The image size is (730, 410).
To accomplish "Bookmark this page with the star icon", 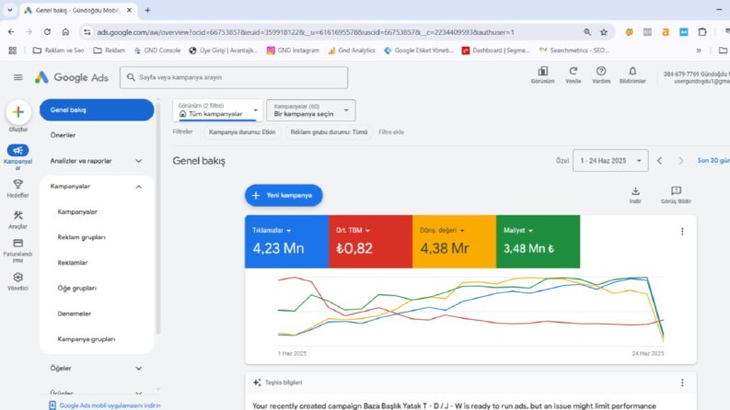I will (x=604, y=32).
